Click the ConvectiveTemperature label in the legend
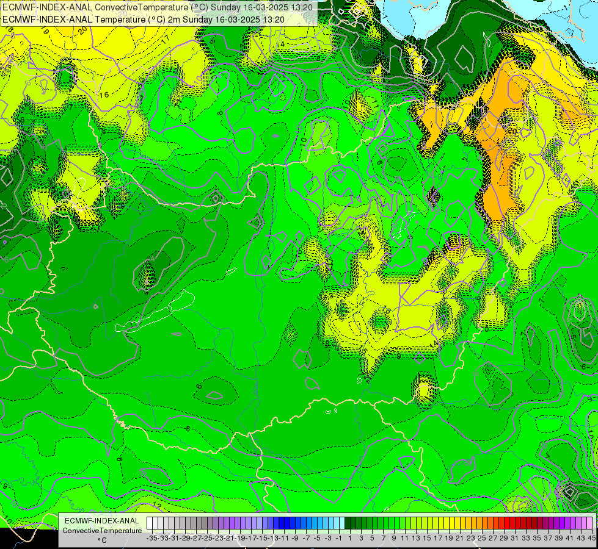 (102, 530)
